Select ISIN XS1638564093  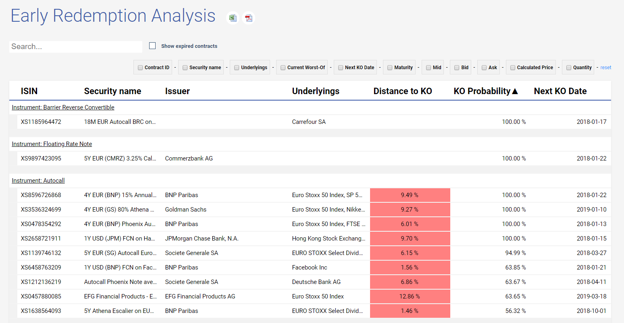pyautogui.click(x=41, y=311)
